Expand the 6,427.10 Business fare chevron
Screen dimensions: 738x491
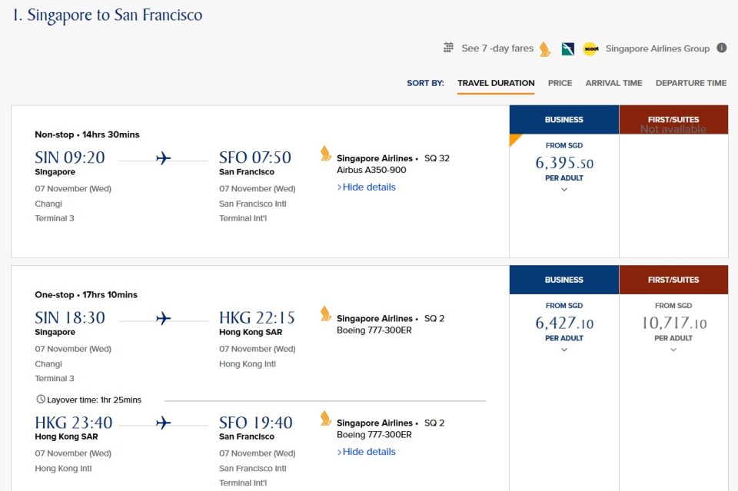point(564,350)
